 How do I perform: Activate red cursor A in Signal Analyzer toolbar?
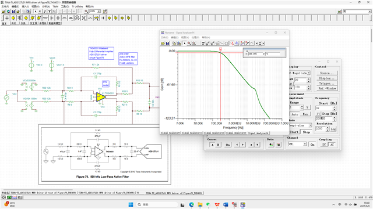(232, 44)
